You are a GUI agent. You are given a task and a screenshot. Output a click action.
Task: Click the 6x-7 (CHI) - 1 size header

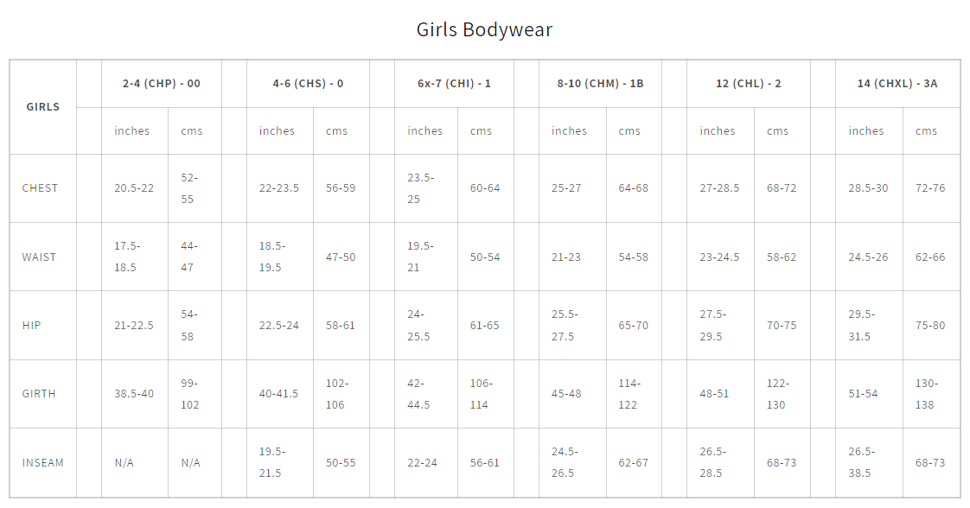pos(454,84)
